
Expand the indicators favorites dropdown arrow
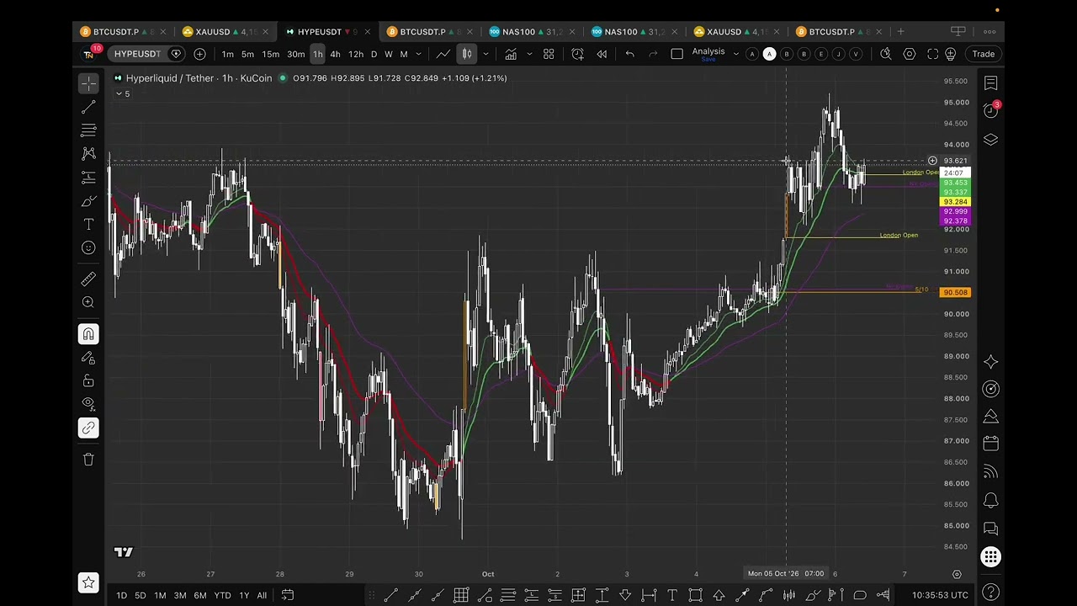point(529,54)
